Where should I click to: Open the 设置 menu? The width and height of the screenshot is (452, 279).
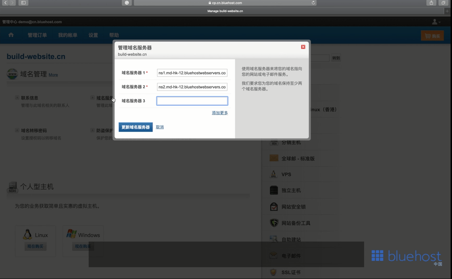[x=93, y=35]
